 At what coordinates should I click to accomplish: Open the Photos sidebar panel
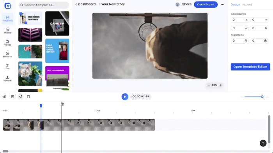(x=7, y=31)
